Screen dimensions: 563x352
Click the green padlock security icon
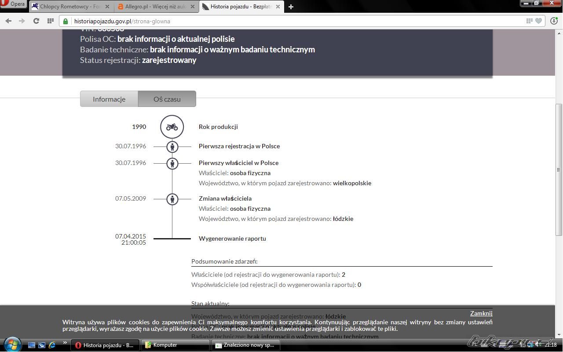pos(66,21)
